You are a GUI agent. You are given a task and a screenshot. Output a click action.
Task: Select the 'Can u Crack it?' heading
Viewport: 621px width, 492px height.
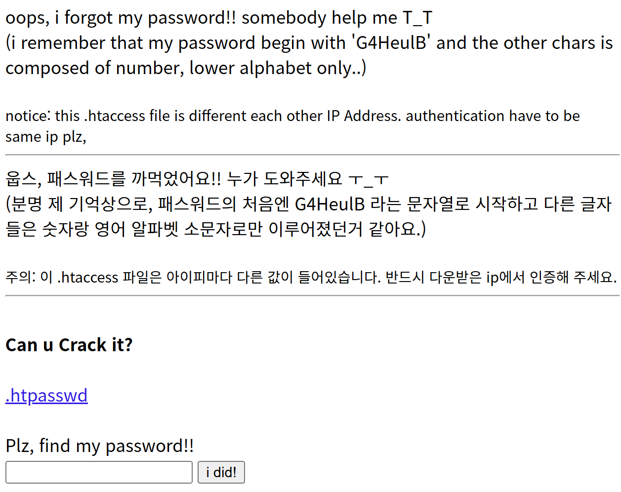point(69,345)
